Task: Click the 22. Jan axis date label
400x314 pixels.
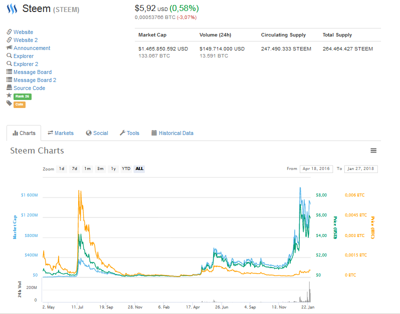Action: [308, 307]
